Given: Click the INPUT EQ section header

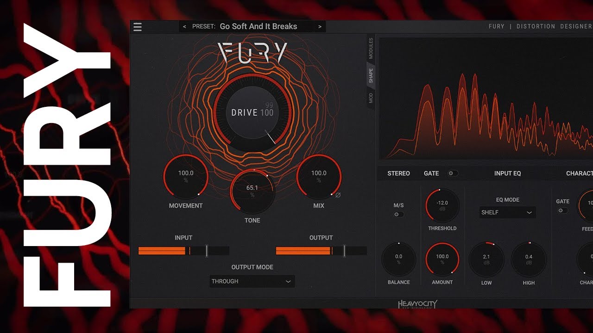Looking at the screenshot, I should click(x=508, y=173).
